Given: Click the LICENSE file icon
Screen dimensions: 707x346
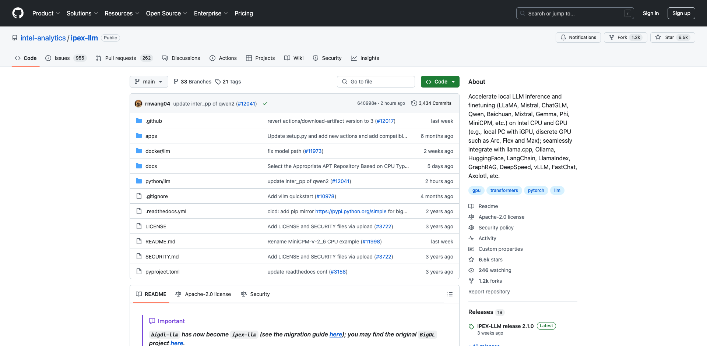Looking at the screenshot, I should coord(139,226).
